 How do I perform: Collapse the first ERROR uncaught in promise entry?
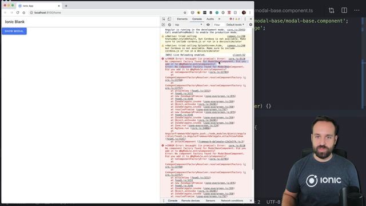point(166,59)
